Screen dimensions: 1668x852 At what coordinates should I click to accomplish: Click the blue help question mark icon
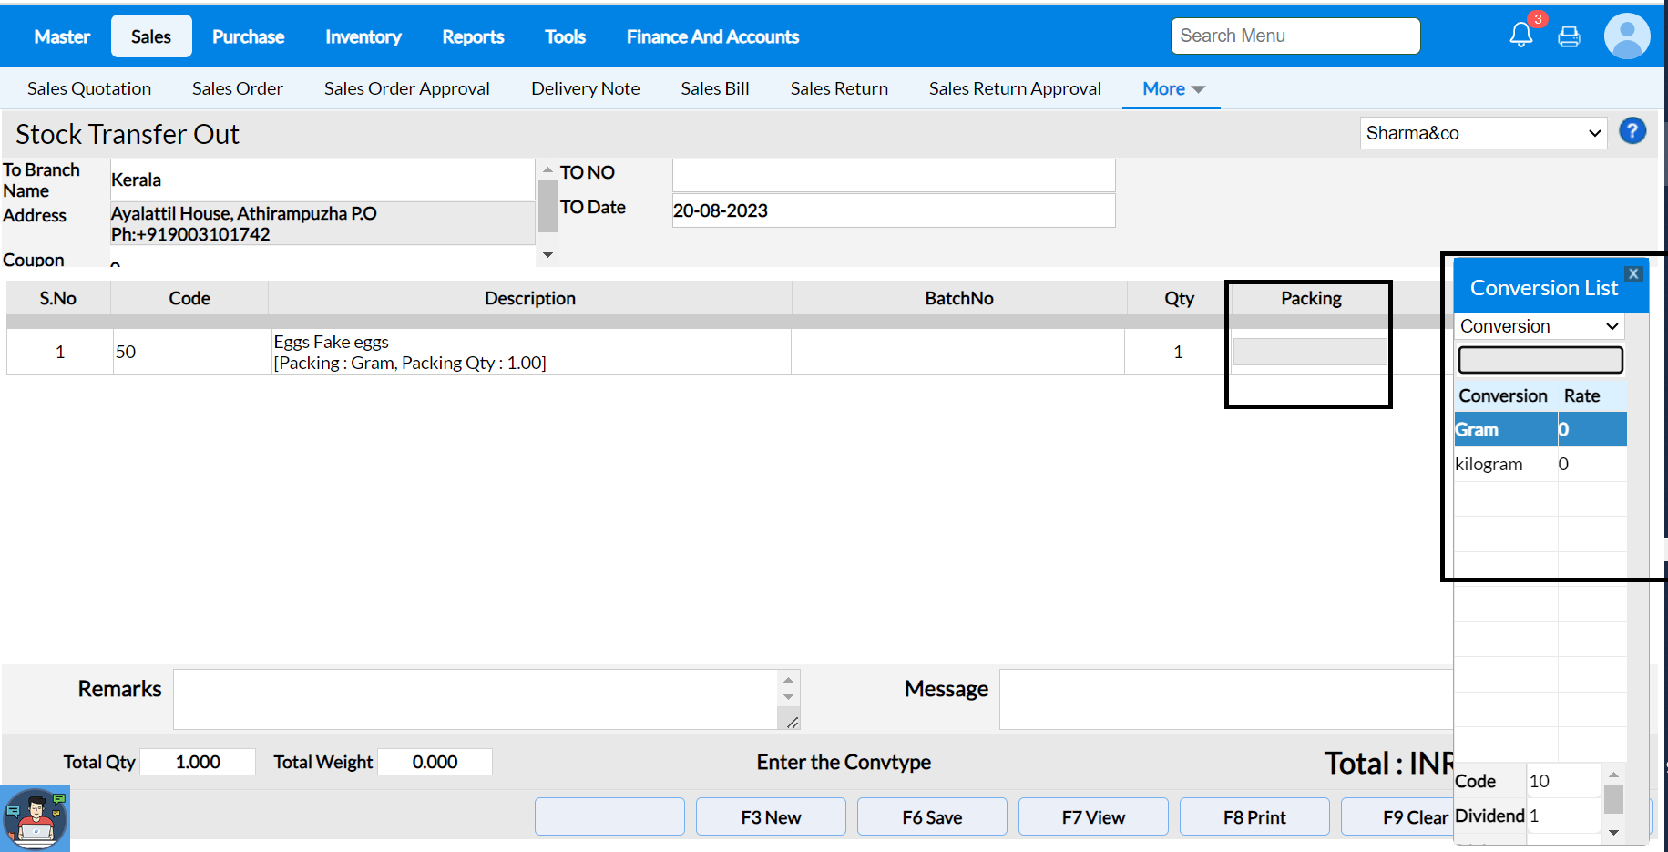1632,131
